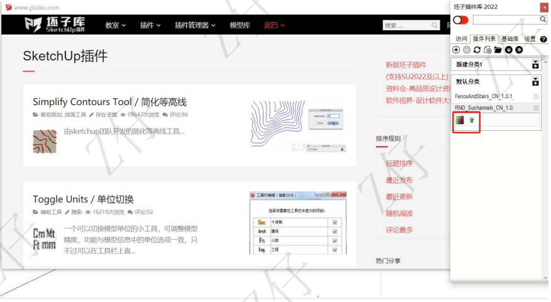Sort by 随机阅读
This screenshot has height=302, width=551.
coord(399,213)
